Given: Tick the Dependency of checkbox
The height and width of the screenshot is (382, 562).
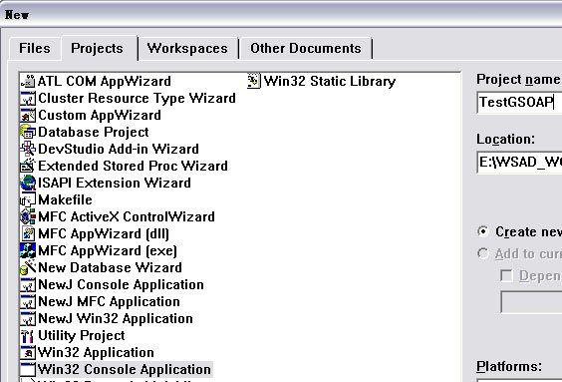Looking at the screenshot, I should pyautogui.click(x=506, y=276).
